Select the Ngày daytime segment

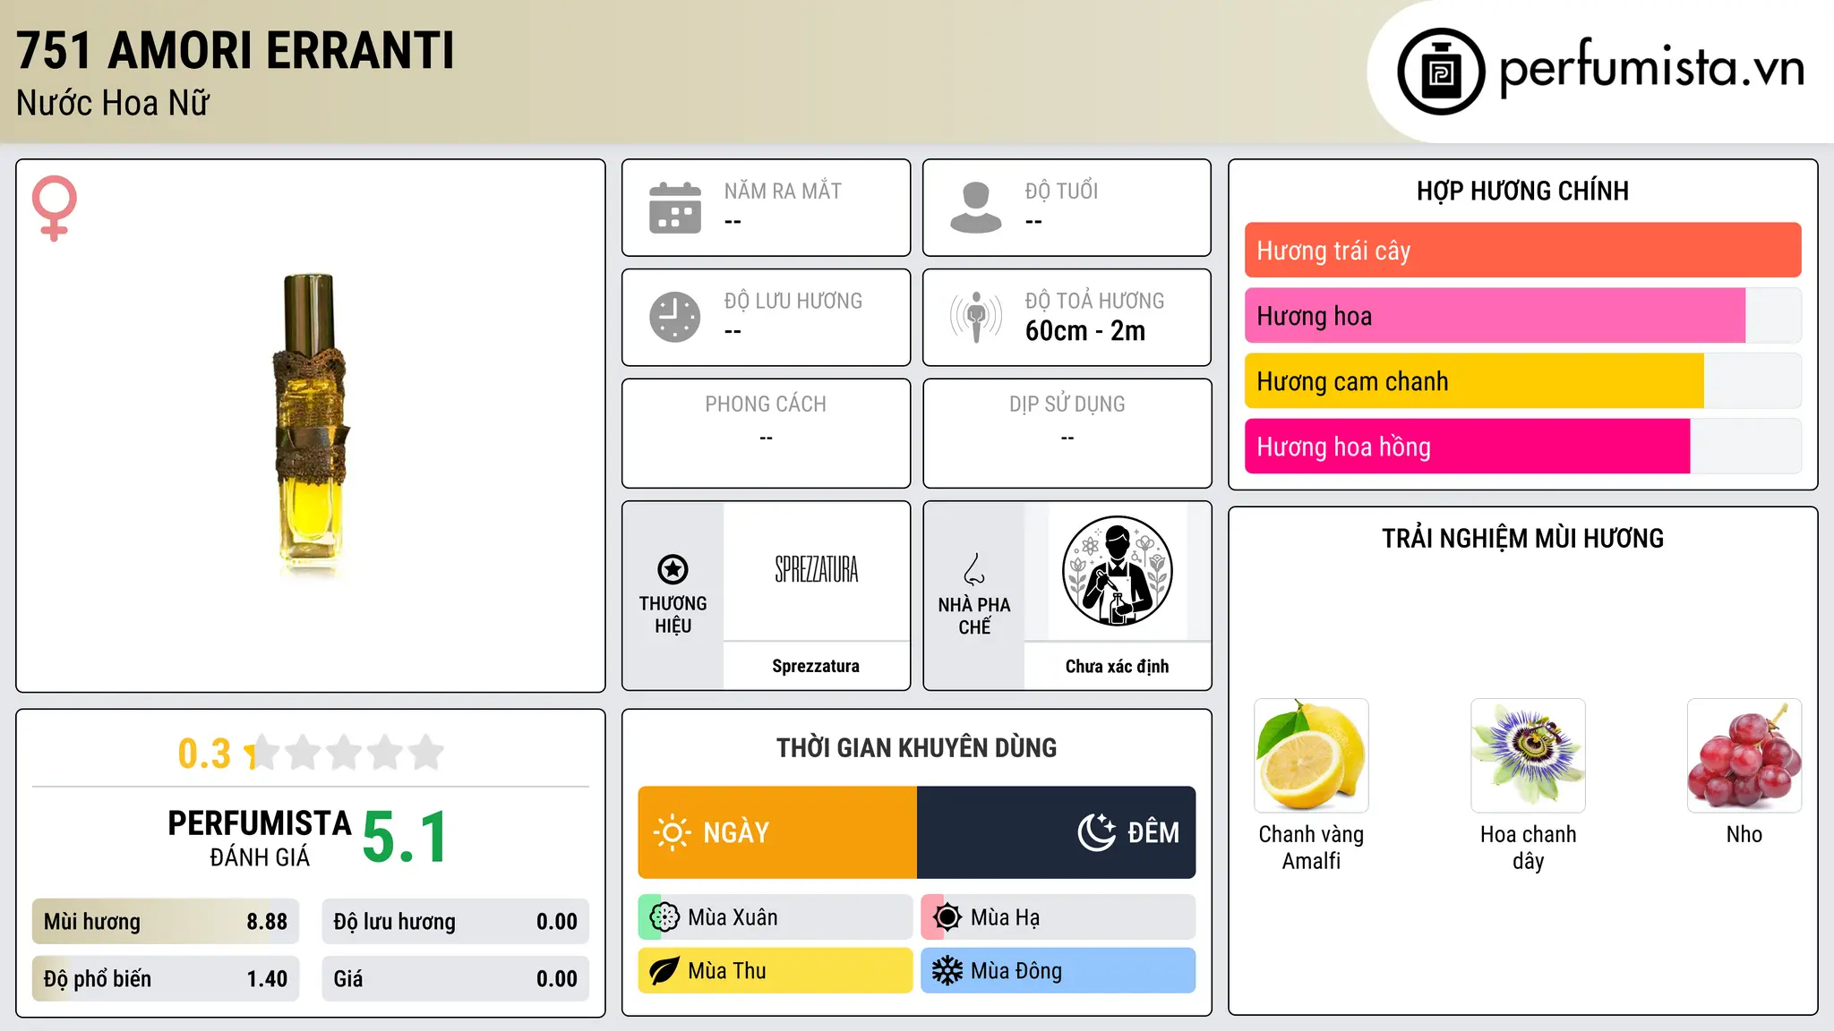pyautogui.click(x=777, y=832)
